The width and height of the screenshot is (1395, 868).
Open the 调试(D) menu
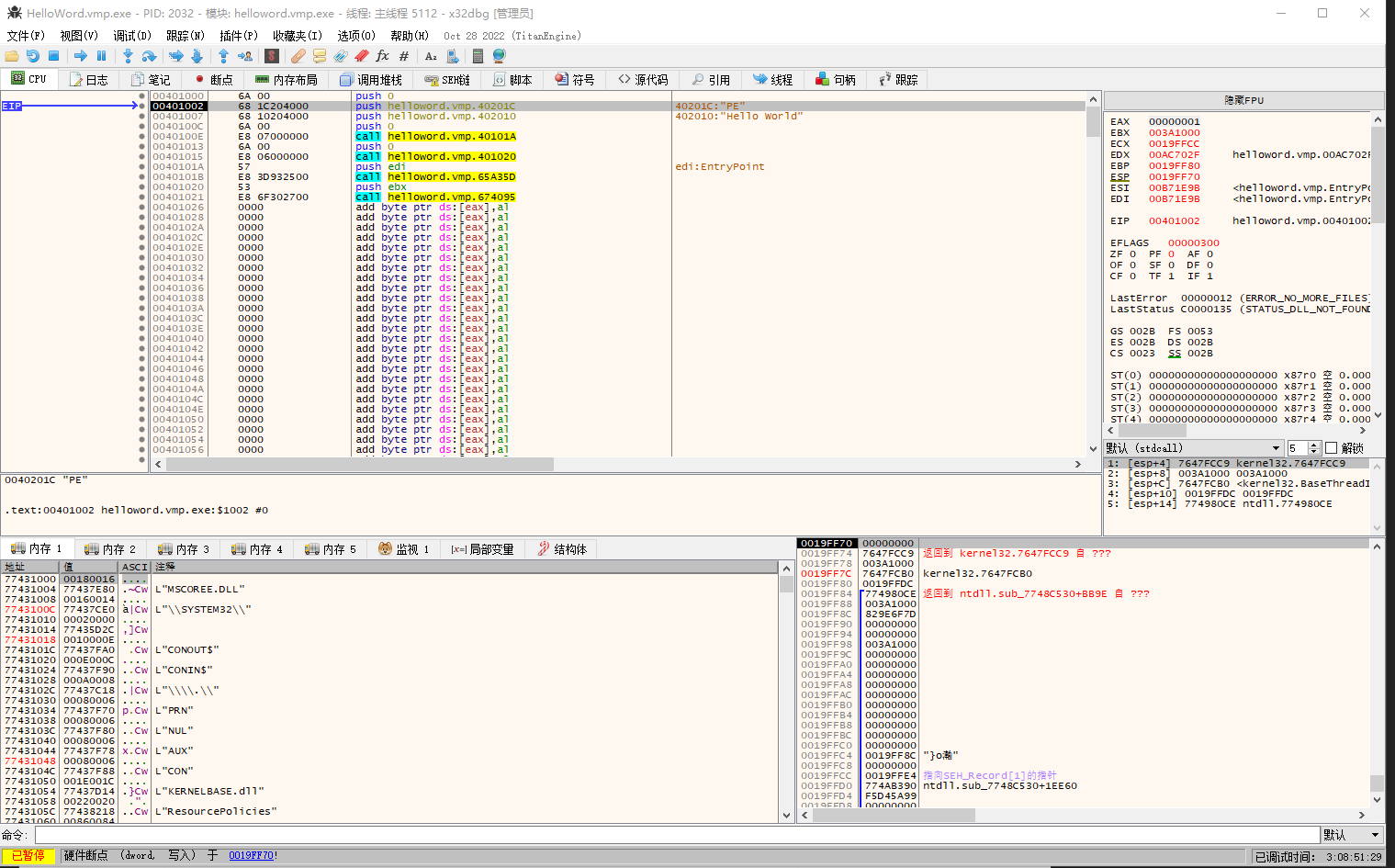pos(132,36)
